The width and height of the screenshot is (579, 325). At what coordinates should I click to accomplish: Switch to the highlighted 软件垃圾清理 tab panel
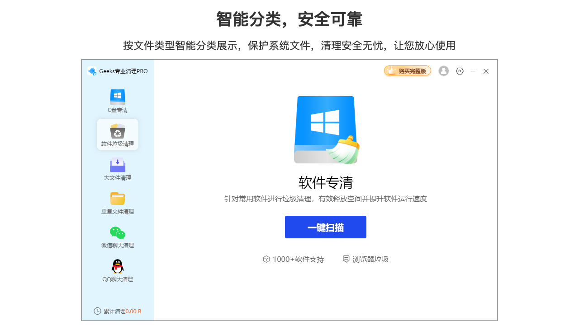point(118,134)
